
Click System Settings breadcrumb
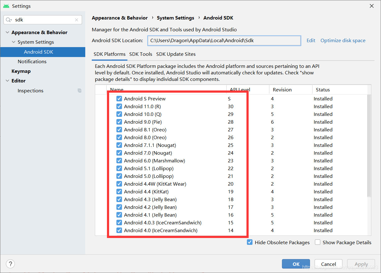click(x=175, y=18)
